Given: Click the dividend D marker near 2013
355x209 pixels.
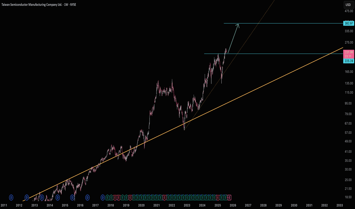Looking at the screenshot, I should (42, 198).
